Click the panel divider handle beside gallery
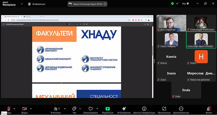Screen dimensions: 217x115 tap(155, 61)
